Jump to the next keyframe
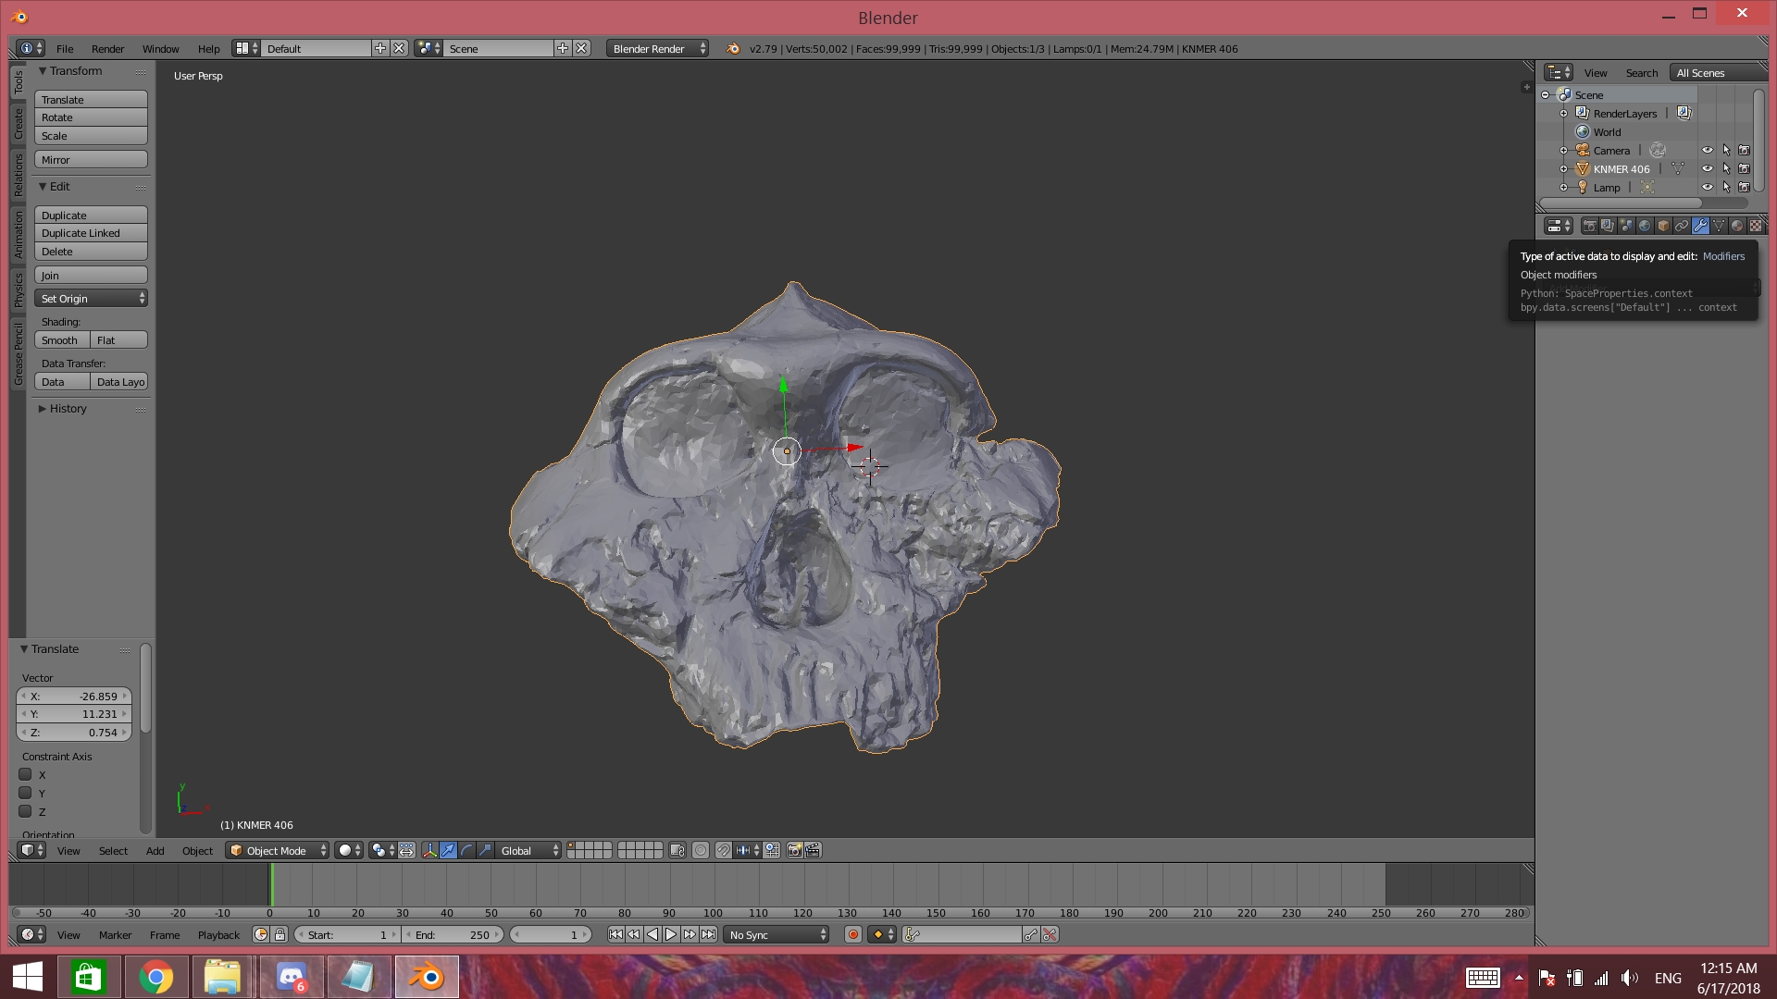1777x999 pixels. coord(690,934)
